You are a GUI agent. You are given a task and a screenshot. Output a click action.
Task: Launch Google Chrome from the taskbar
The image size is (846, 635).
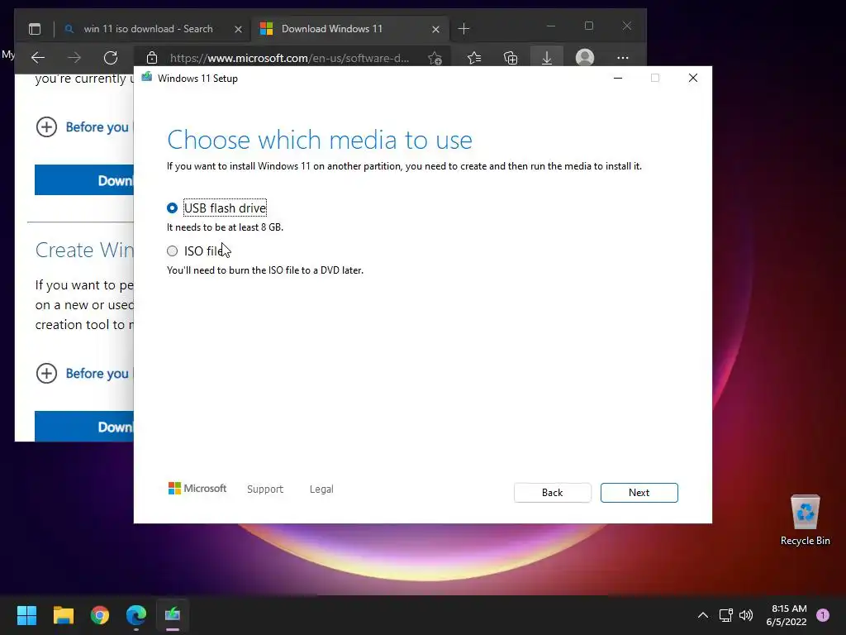100,615
